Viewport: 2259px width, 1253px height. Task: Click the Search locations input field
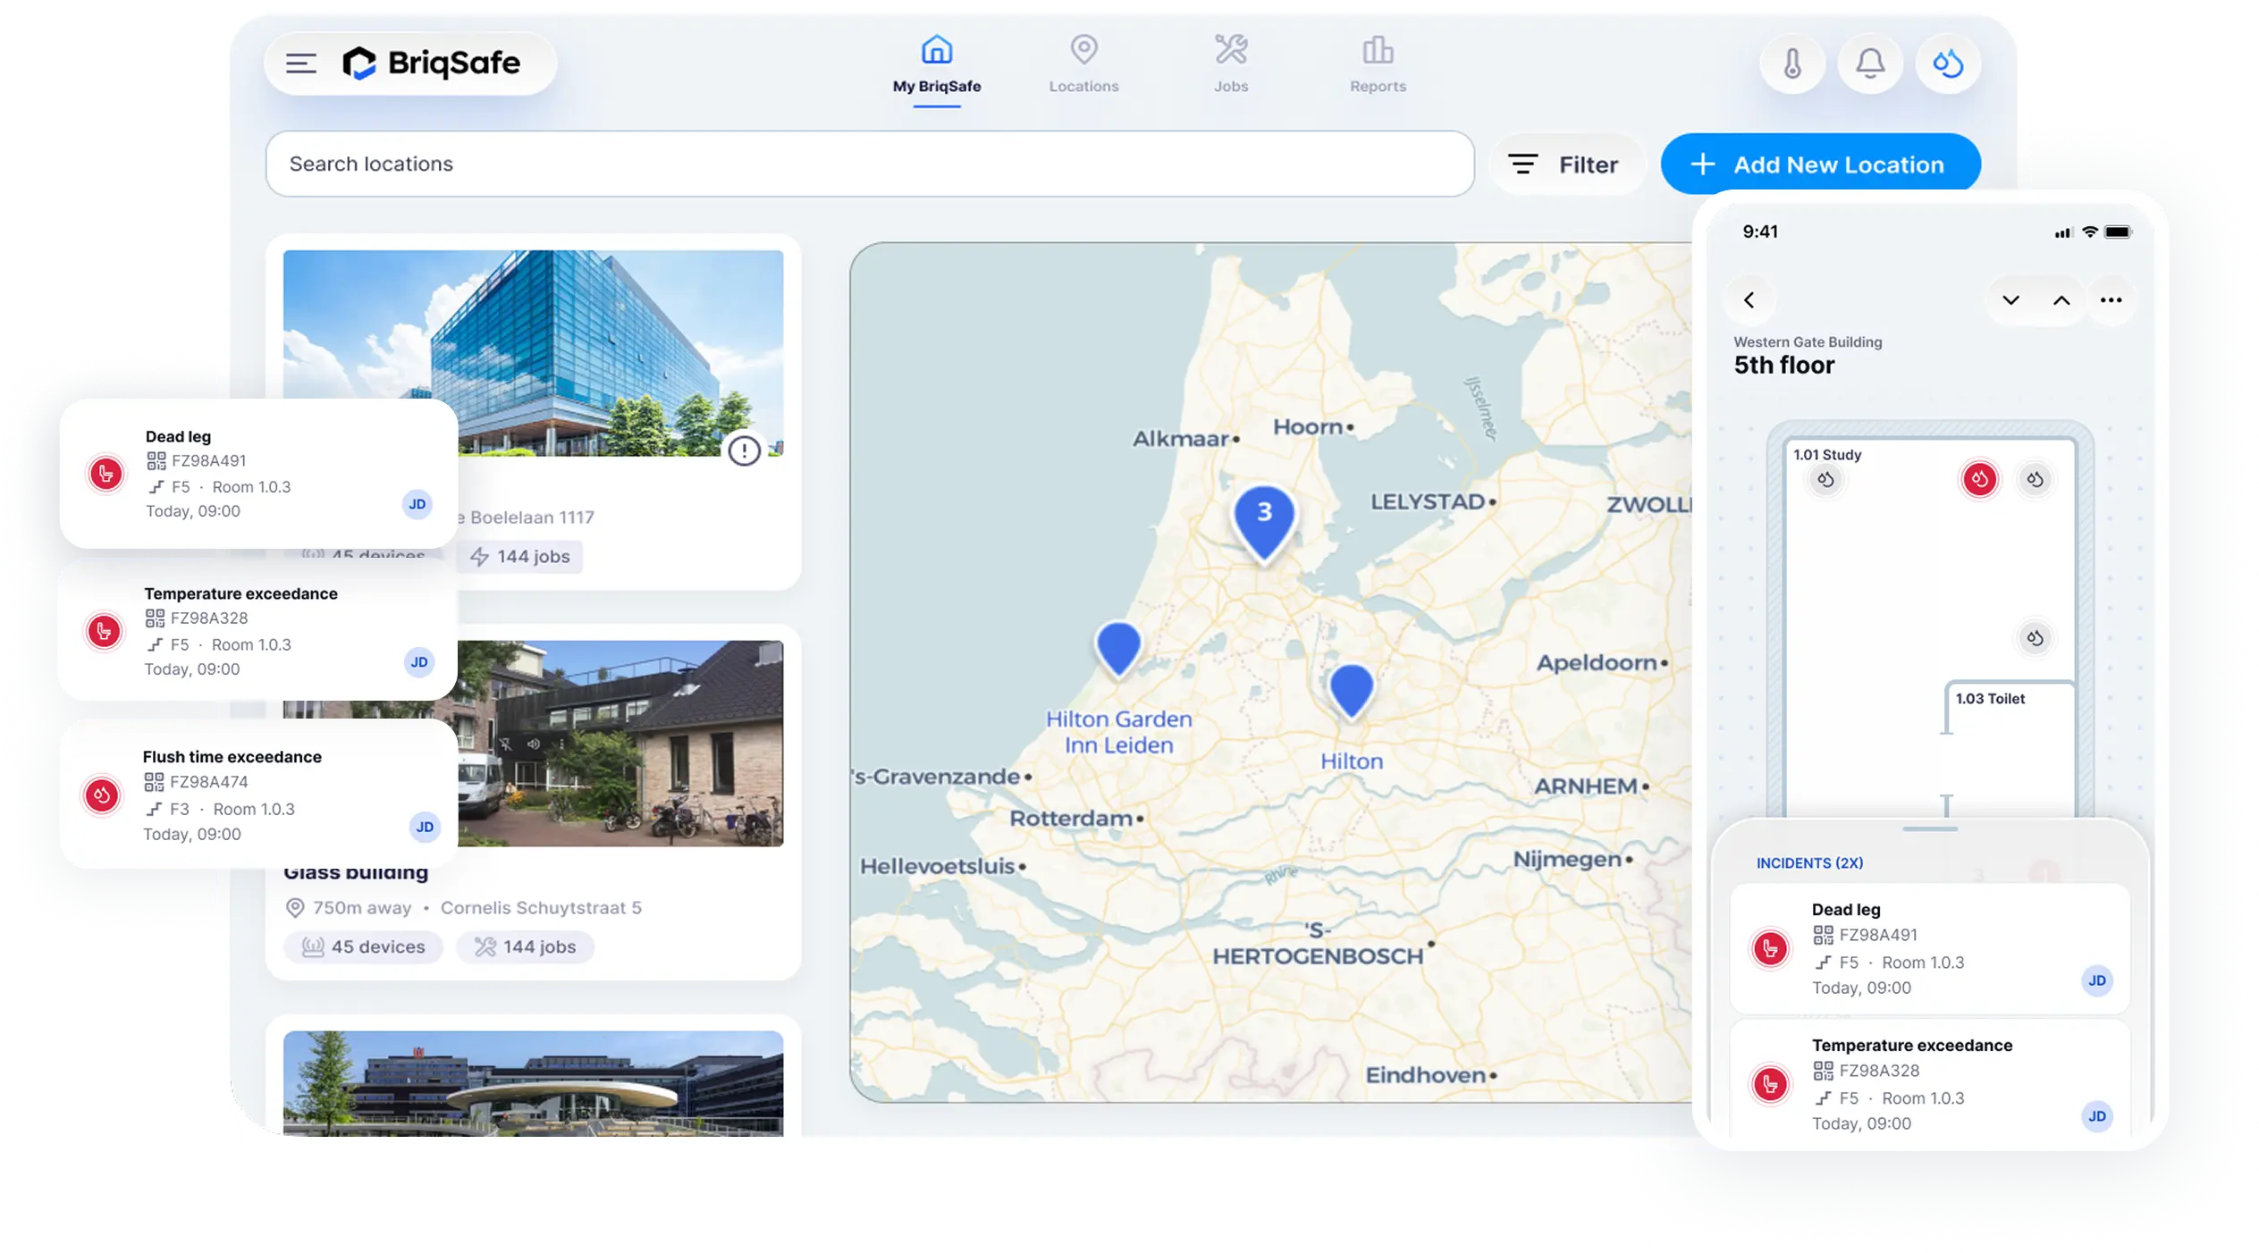tap(869, 164)
